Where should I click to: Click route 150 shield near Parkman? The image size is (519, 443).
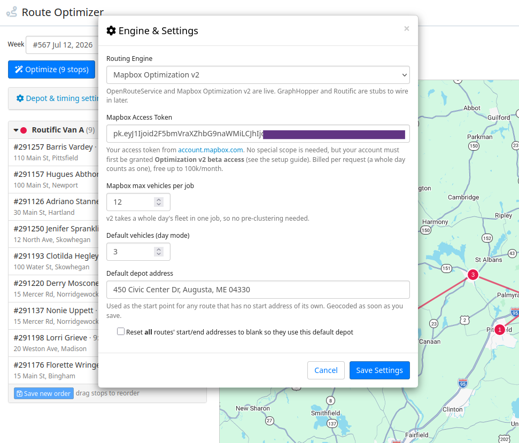click(x=474, y=145)
